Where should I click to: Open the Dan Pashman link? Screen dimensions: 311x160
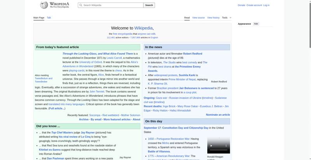pyautogui.click(x=56, y=158)
